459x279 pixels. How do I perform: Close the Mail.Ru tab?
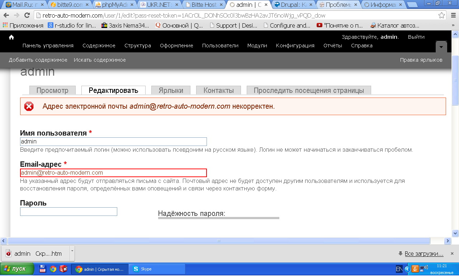pos(42,5)
